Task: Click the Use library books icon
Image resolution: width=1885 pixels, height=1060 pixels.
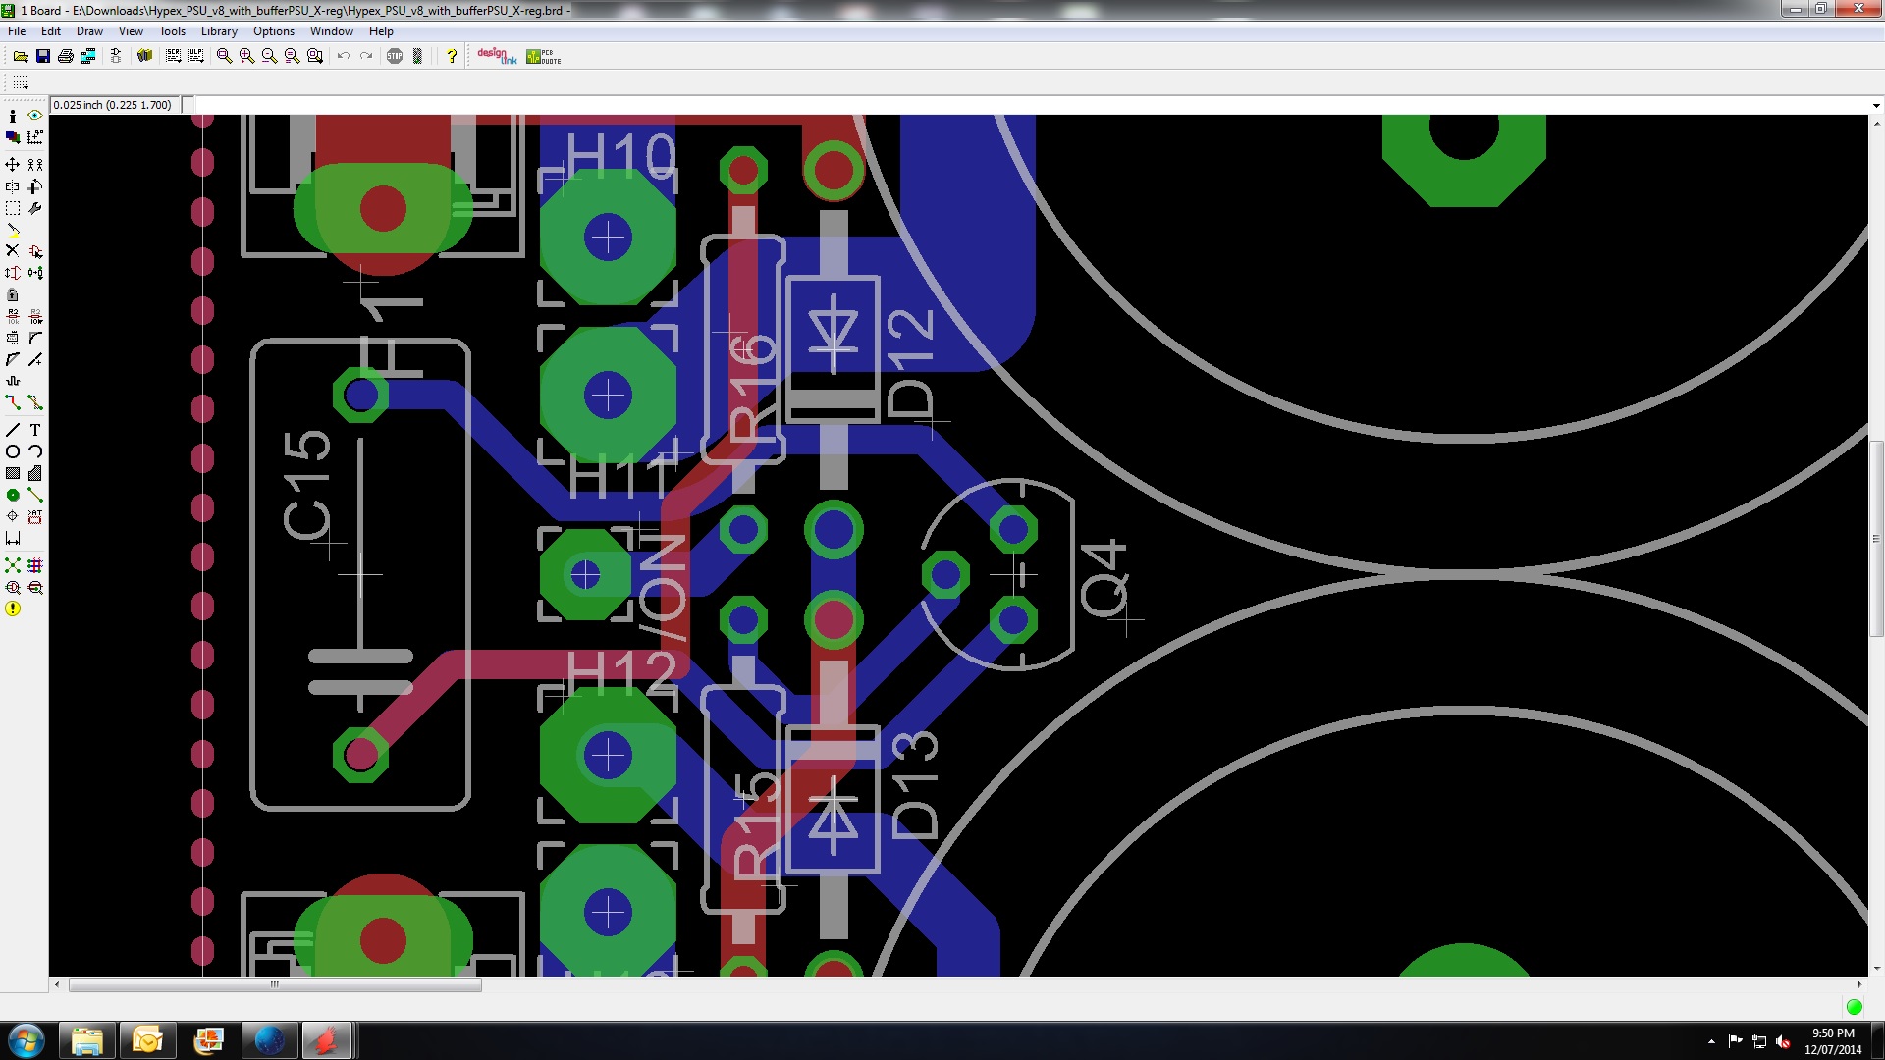Action: pyautogui.click(x=145, y=56)
